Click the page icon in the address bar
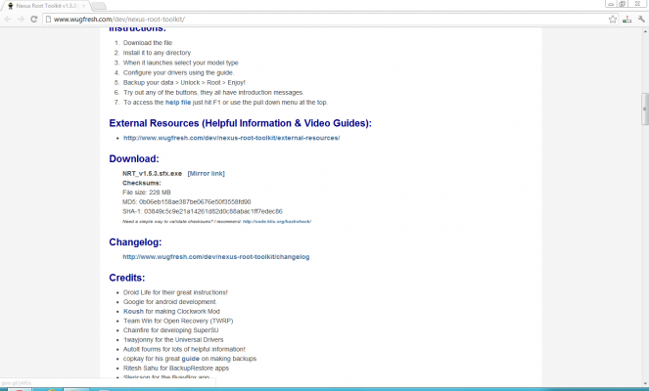This screenshot has width=649, height=391. point(48,19)
